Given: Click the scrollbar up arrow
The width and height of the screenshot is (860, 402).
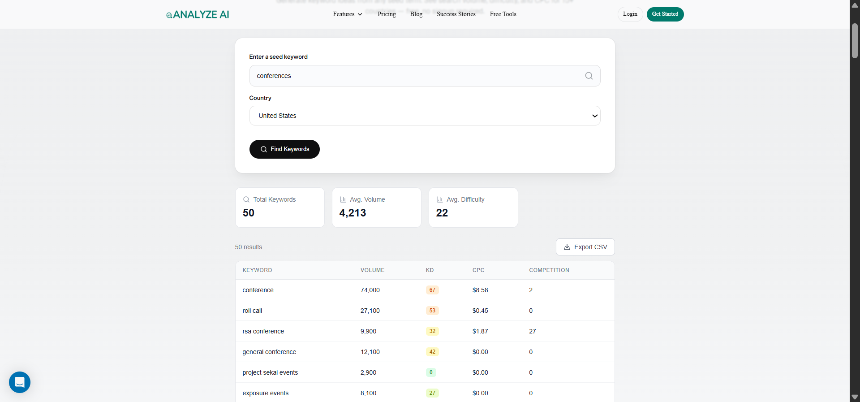Looking at the screenshot, I should 855,5.
